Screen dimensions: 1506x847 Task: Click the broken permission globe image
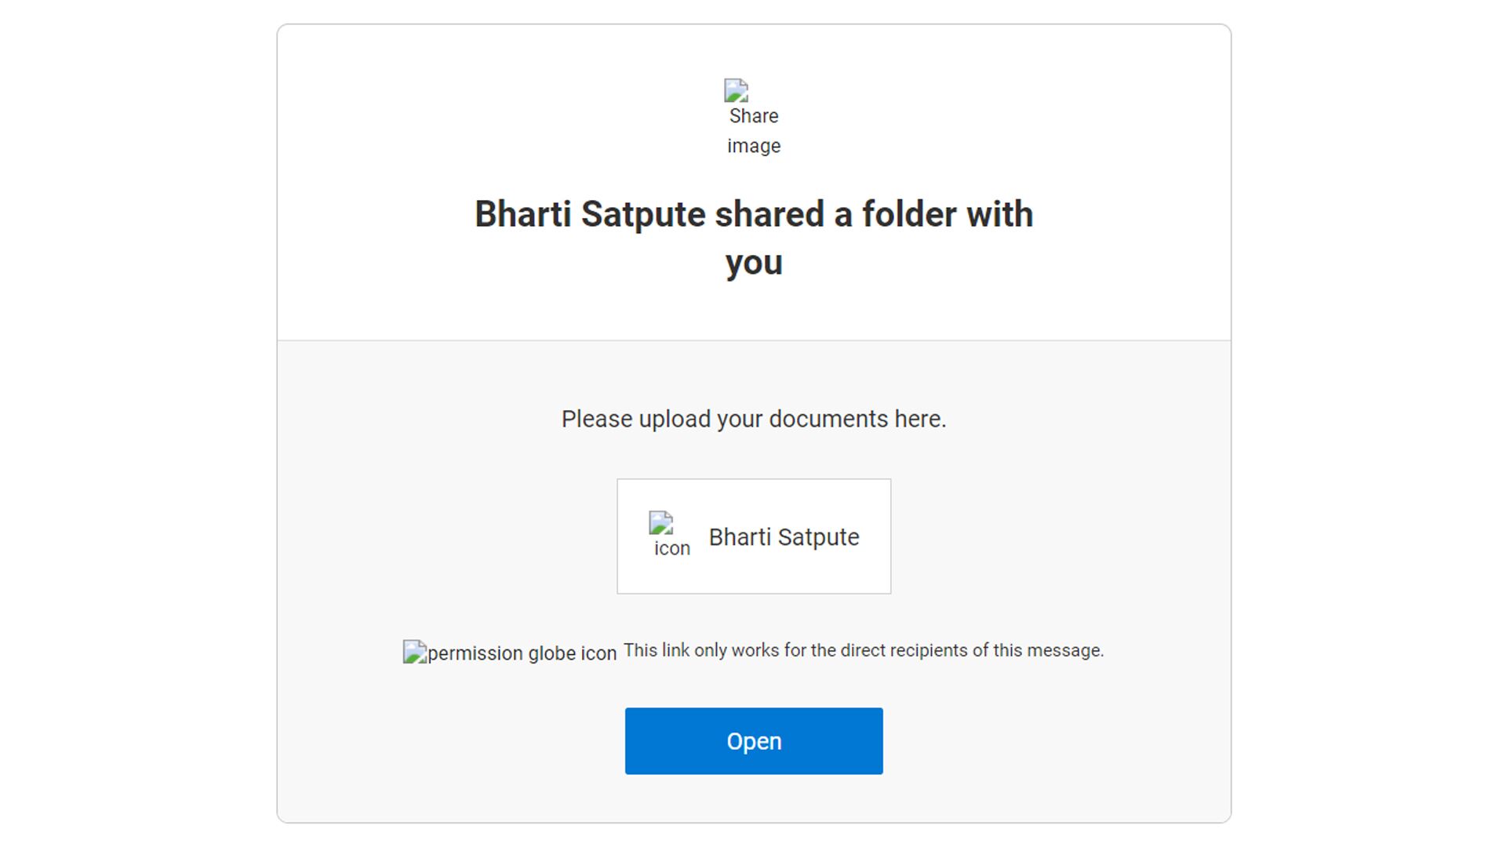coord(414,652)
